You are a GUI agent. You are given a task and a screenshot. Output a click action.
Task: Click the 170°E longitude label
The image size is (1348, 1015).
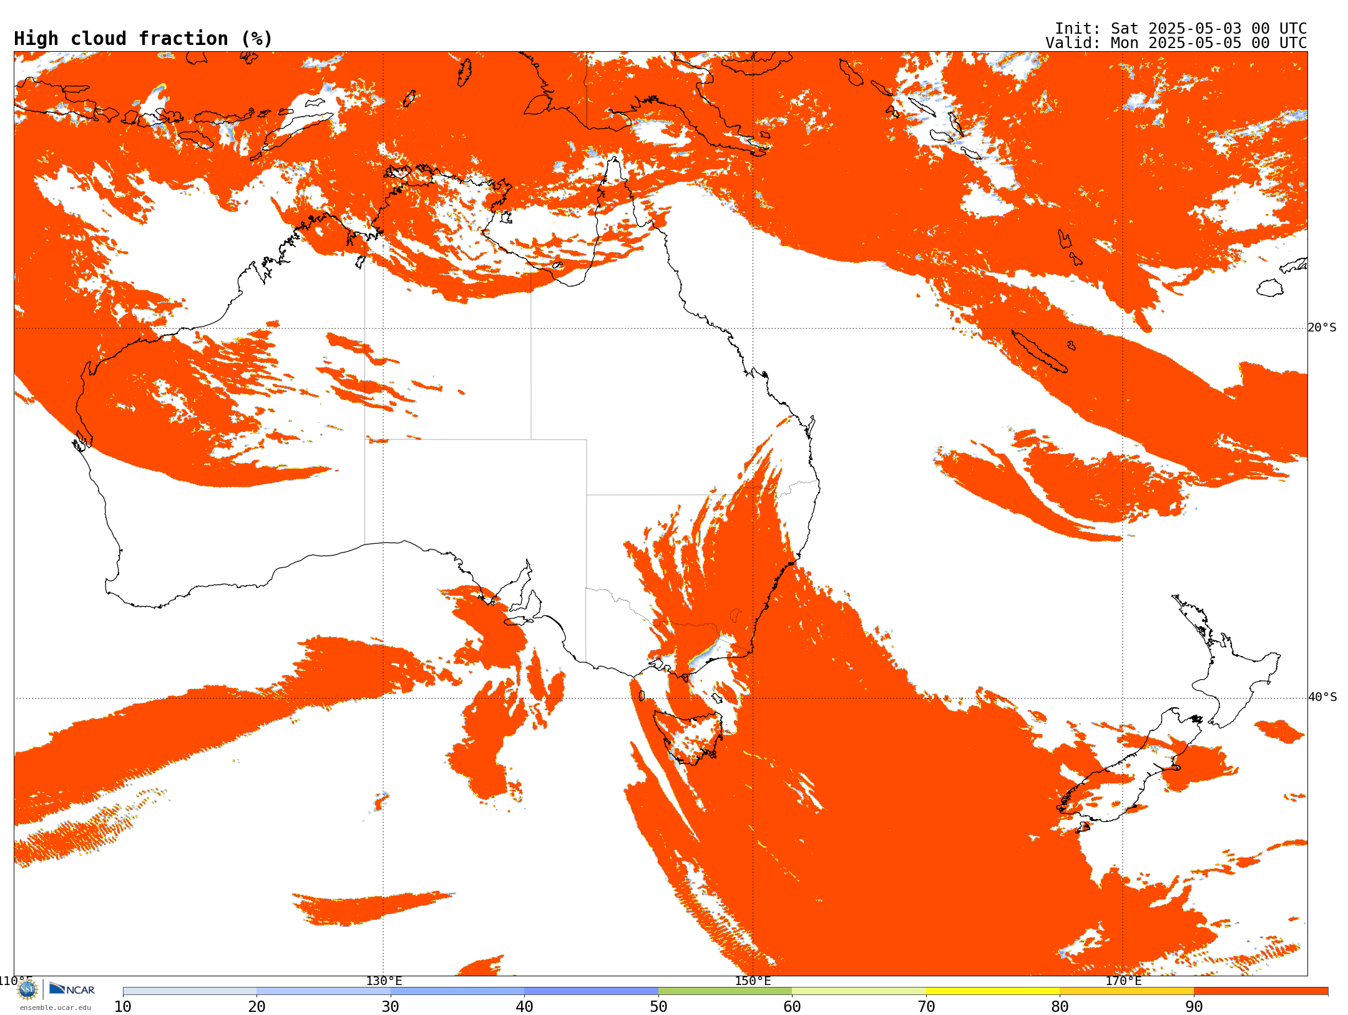[1123, 981]
